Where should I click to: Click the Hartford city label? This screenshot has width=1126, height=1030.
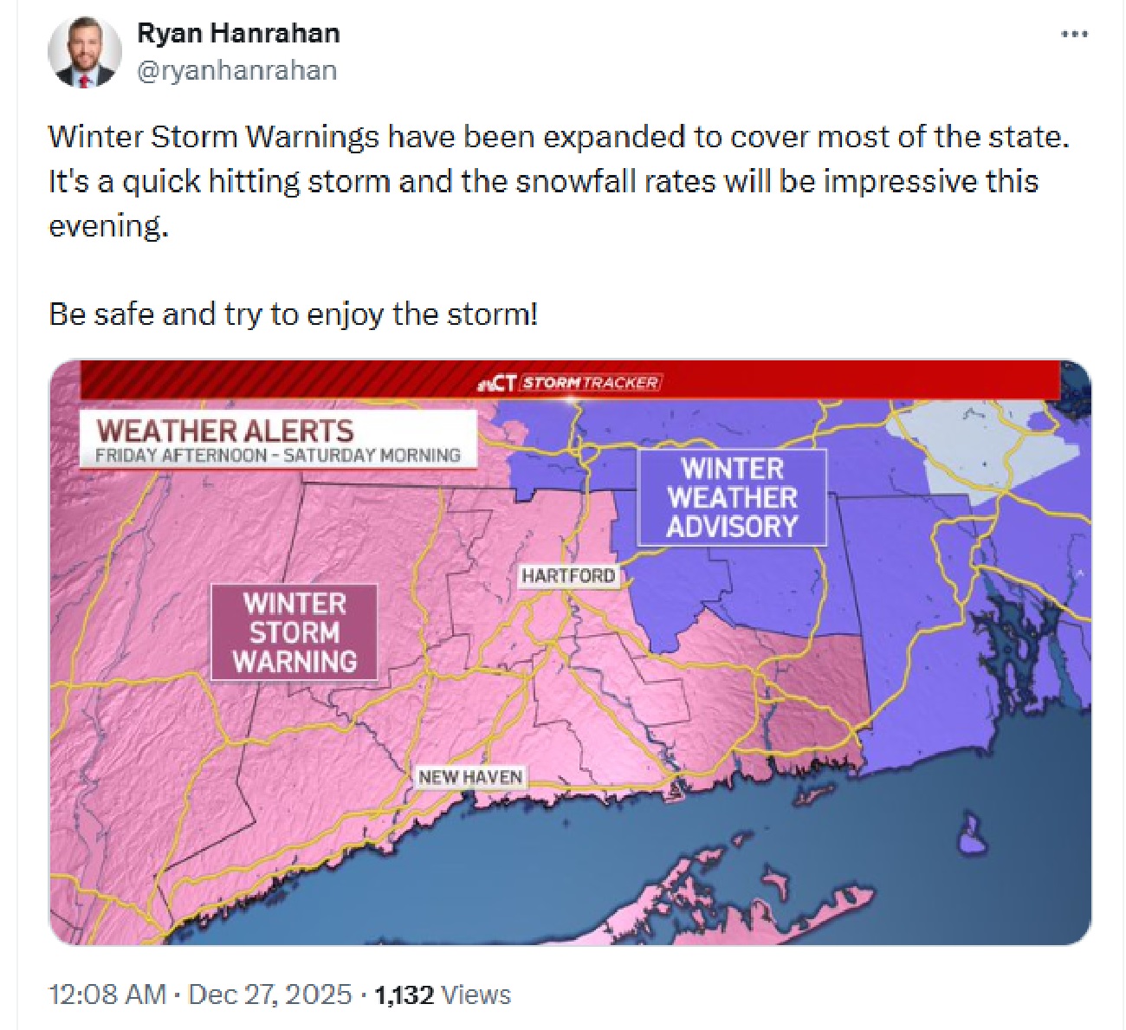pos(568,576)
